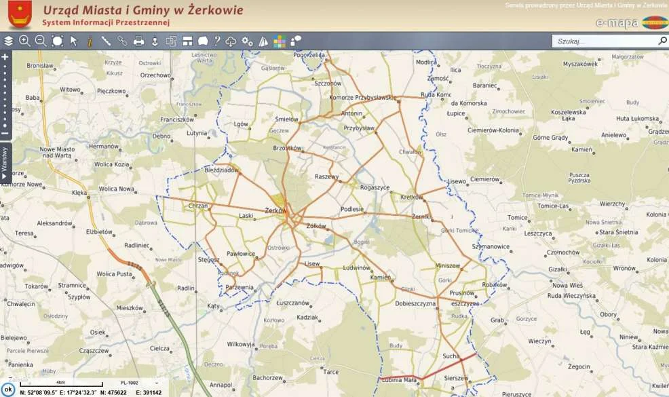
Task: Activate the arrow pointer selection tool
Action: pos(74,41)
